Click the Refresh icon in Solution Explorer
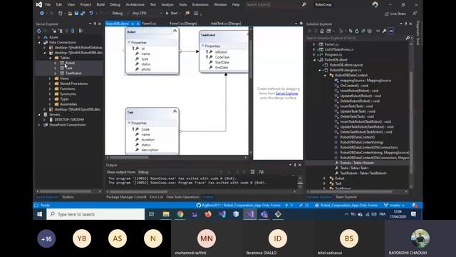 (x=357, y=31)
